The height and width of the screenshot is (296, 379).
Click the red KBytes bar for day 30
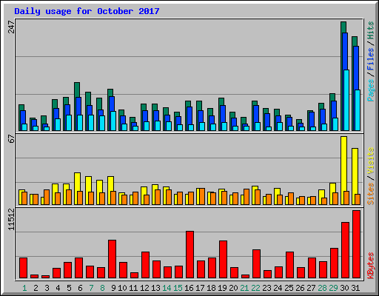coord(345,250)
